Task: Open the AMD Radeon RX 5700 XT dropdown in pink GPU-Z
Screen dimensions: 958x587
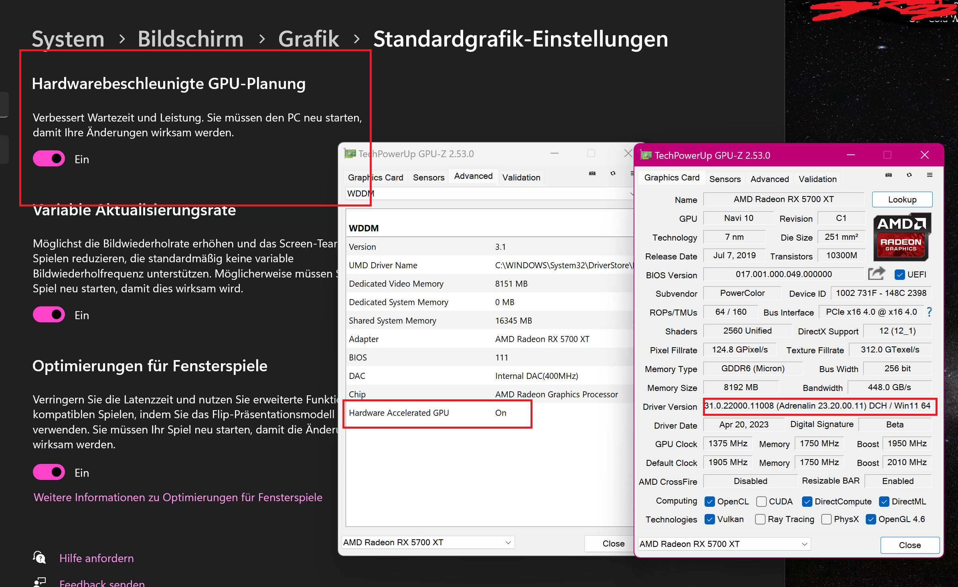Action: click(805, 544)
